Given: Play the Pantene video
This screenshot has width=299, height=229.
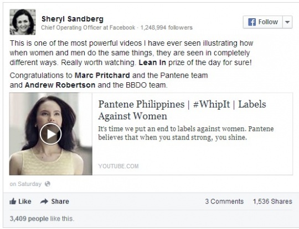Looking at the screenshot, I should (x=50, y=134).
